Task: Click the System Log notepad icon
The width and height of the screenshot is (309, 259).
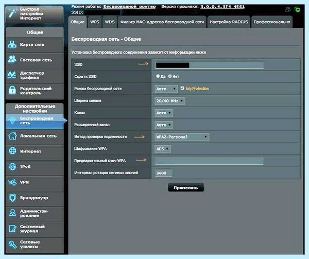Action: coord(12,229)
